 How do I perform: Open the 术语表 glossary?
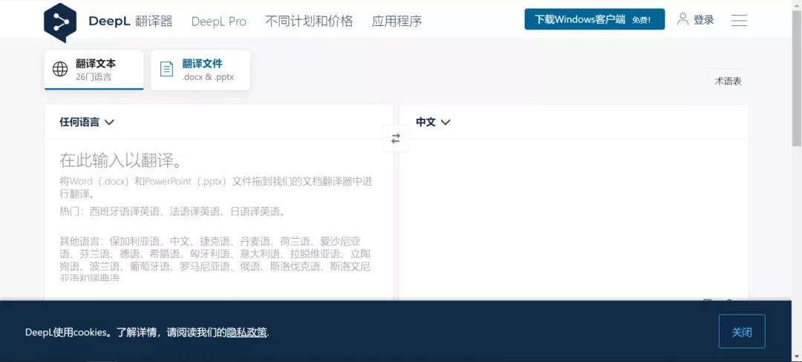point(728,81)
